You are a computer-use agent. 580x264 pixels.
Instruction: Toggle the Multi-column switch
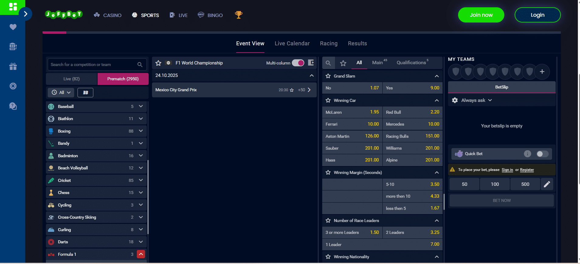[298, 63]
